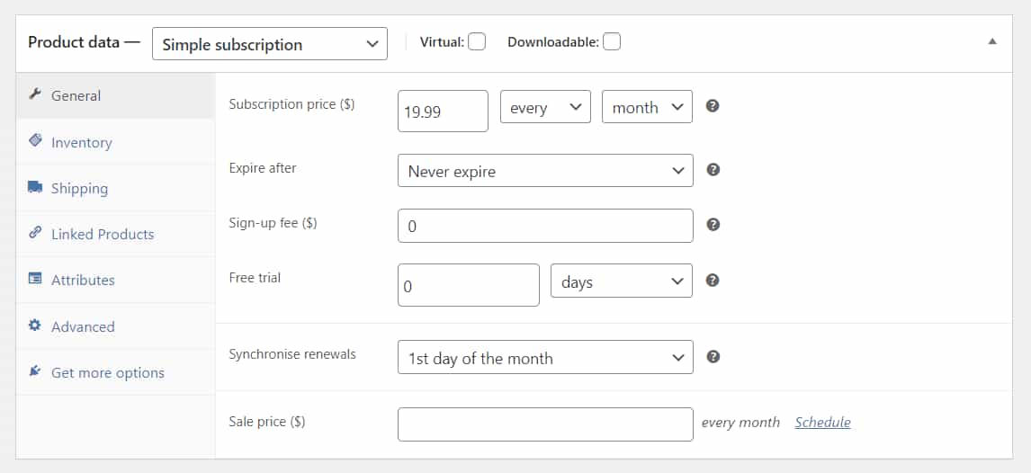Click the help icon next to Expire after
The height and width of the screenshot is (473, 1031).
(x=713, y=169)
